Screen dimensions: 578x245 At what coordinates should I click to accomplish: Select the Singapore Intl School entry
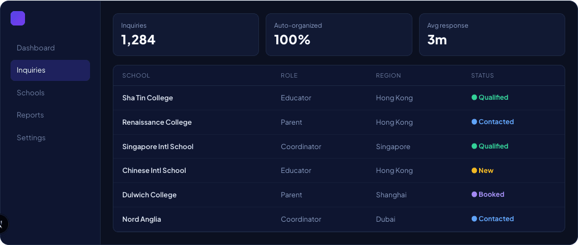(x=339, y=146)
